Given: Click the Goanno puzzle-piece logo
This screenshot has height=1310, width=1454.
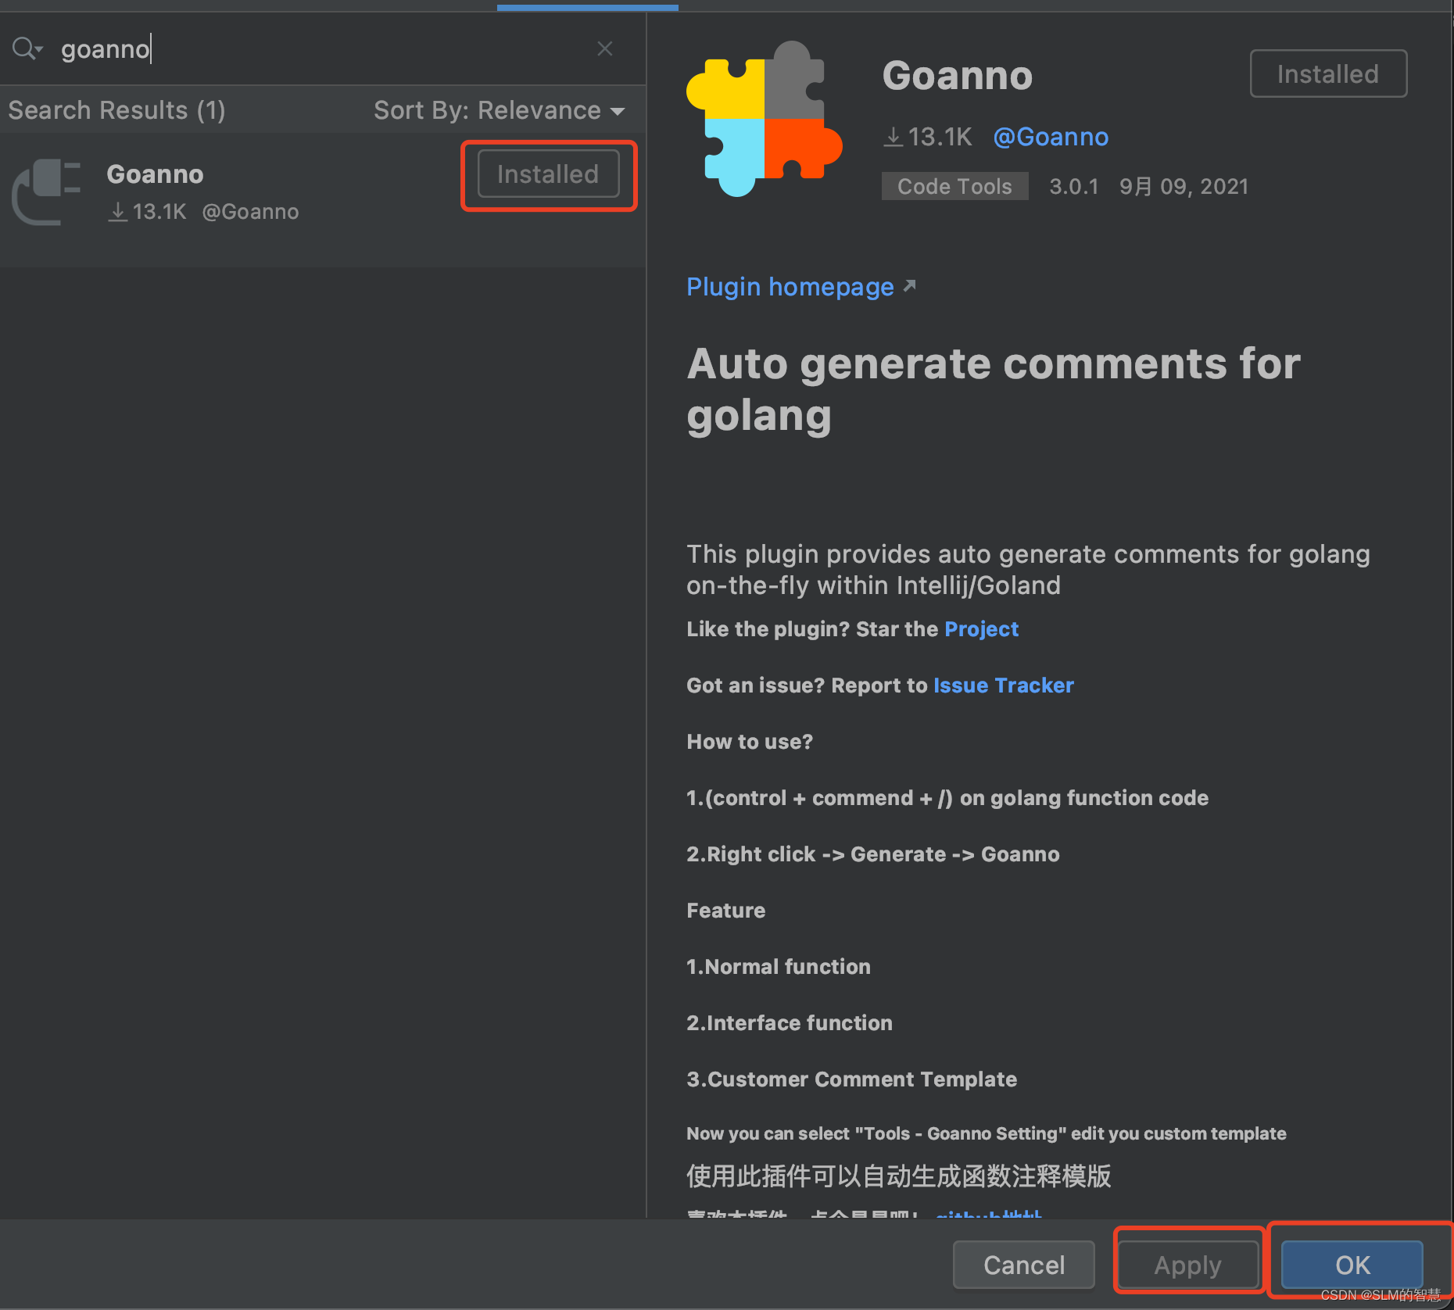Looking at the screenshot, I should tap(764, 119).
